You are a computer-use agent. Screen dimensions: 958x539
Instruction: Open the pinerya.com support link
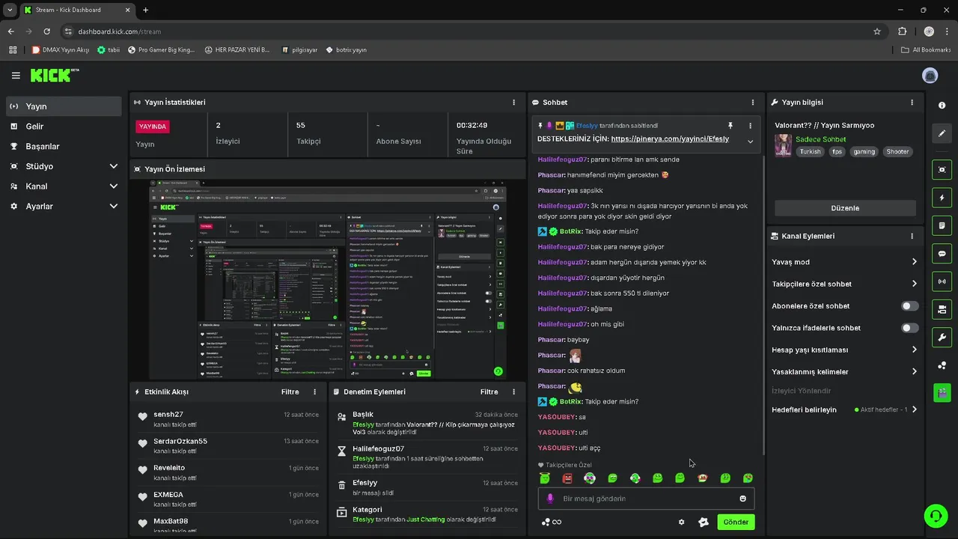pyautogui.click(x=670, y=139)
